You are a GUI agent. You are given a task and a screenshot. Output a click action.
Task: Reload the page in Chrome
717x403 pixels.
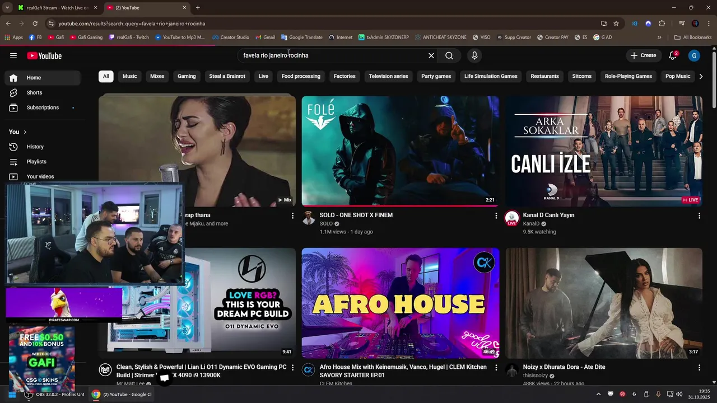pos(35,24)
